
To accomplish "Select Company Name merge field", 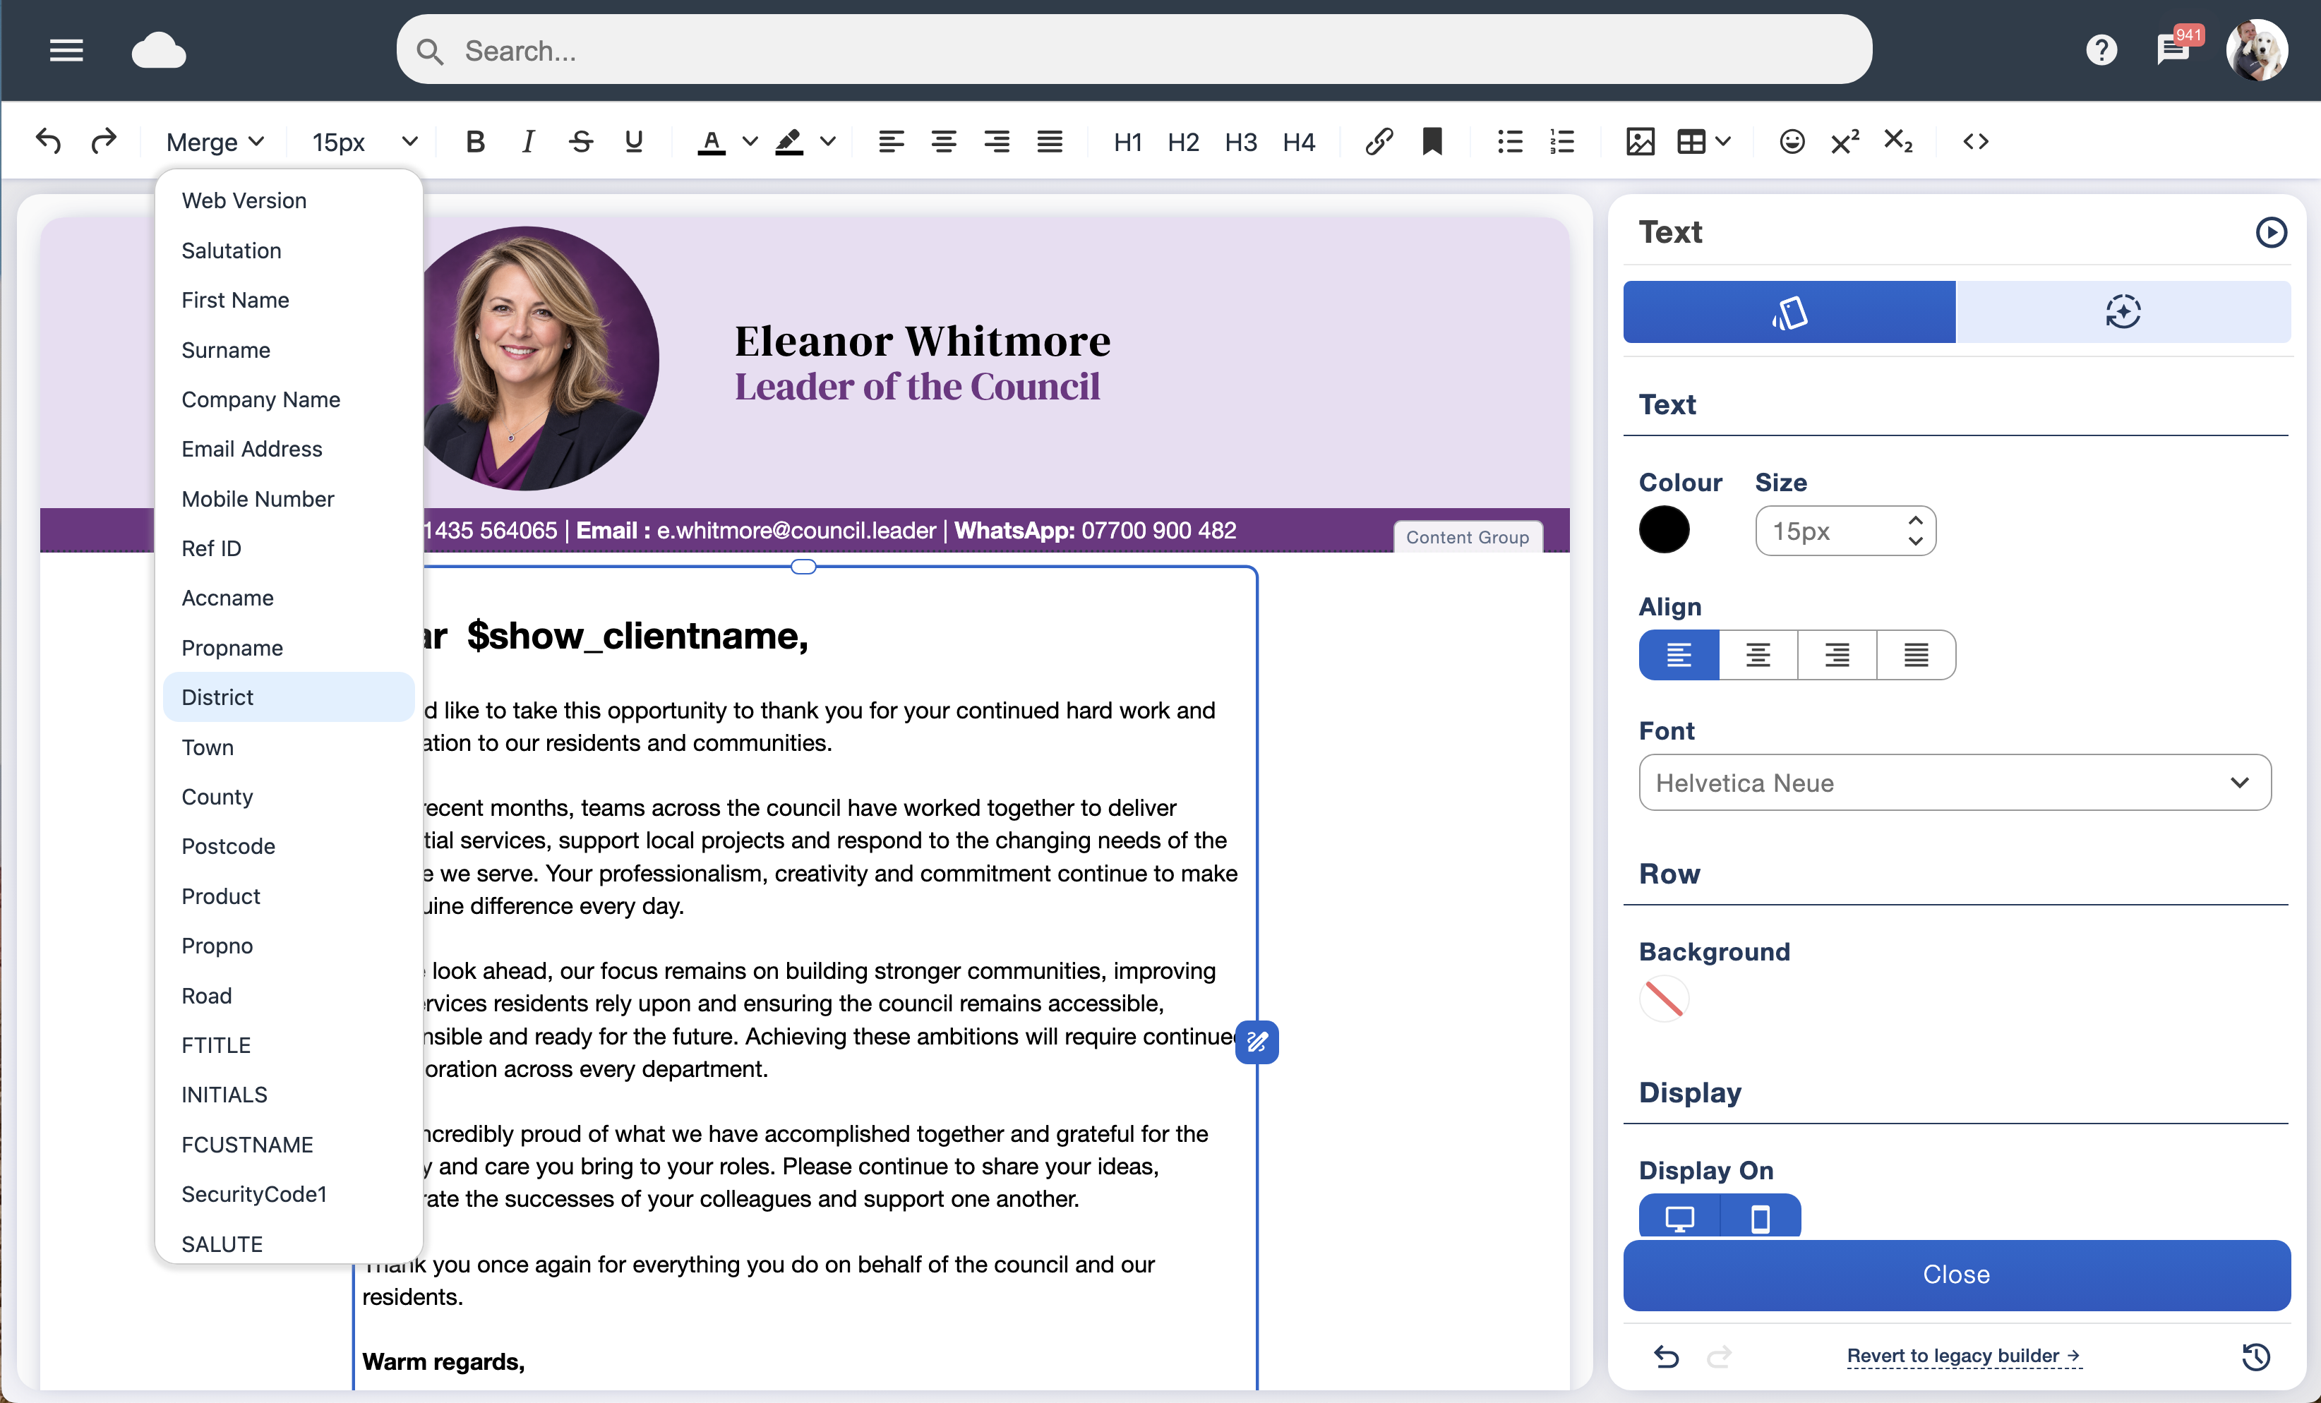I will coord(288,399).
